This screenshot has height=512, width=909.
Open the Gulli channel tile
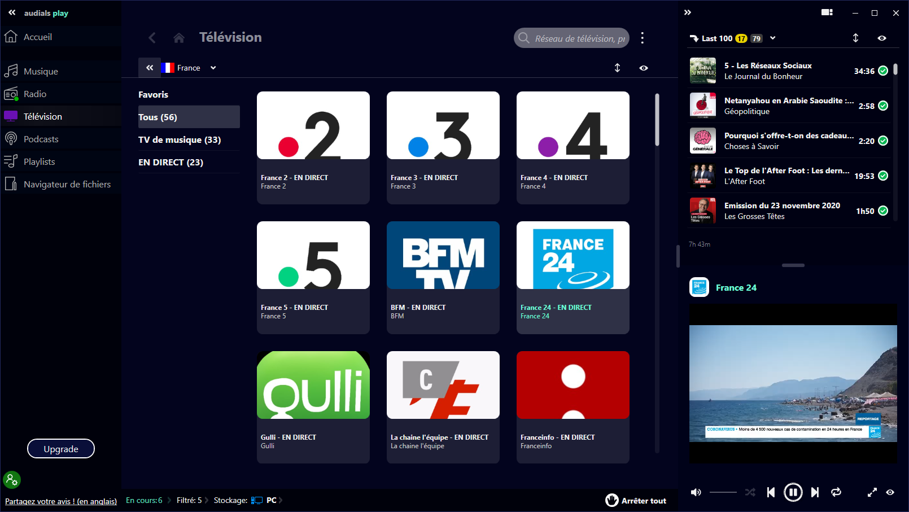pyautogui.click(x=313, y=408)
